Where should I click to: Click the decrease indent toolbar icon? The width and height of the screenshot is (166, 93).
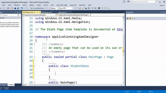(86, 8)
